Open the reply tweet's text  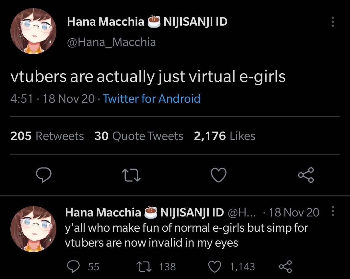pyautogui.click(x=186, y=235)
